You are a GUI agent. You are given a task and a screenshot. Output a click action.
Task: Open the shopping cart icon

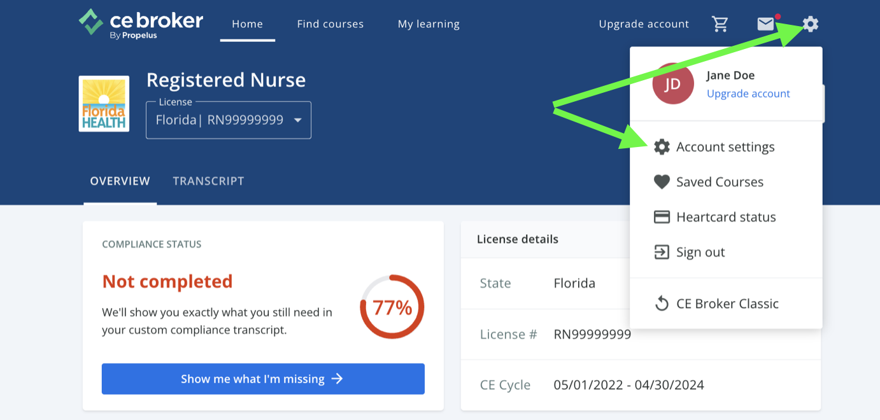(x=720, y=24)
